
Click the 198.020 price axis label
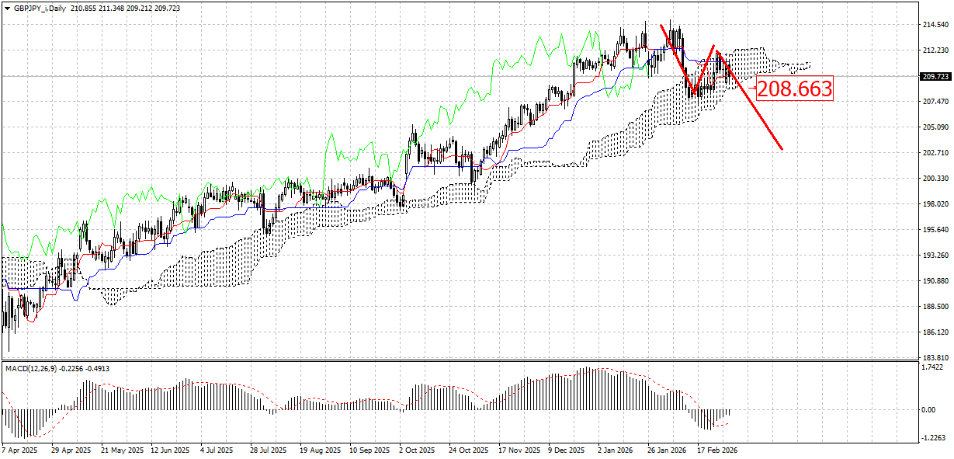click(x=935, y=204)
